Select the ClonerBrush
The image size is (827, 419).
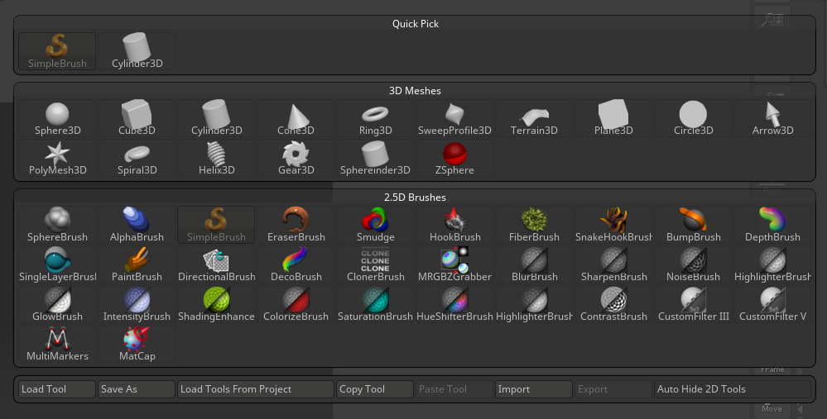[x=375, y=265]
